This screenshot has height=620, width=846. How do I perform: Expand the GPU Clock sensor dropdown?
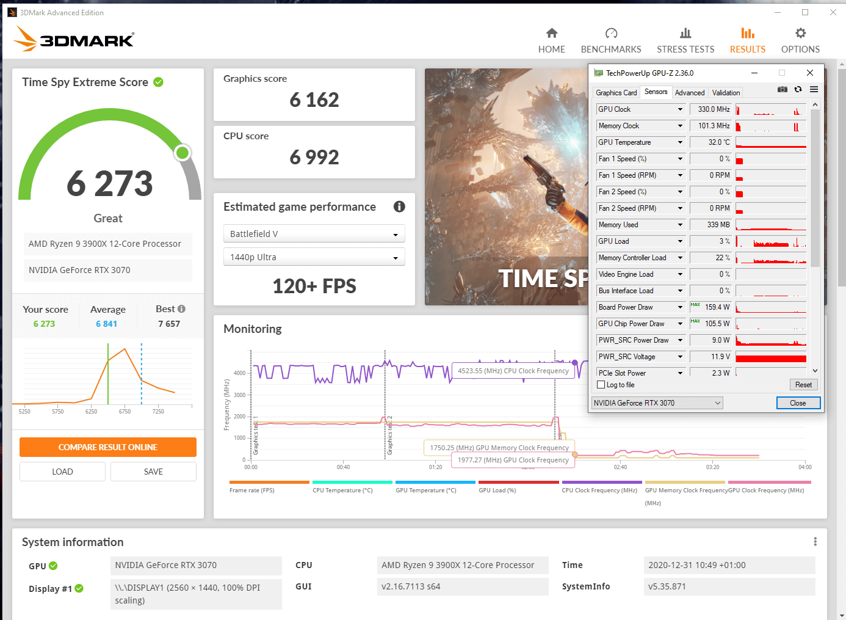tap(680, 109)
